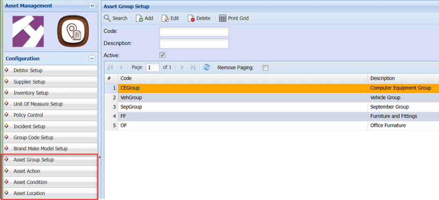Click the brown asset location icon
Image resolution: width=439 pixels, height=200 pixels.
(73, 31)
